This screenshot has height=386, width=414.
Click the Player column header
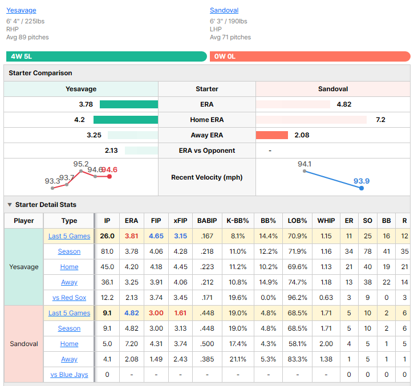pyautogui.click(x=24, y=221)
